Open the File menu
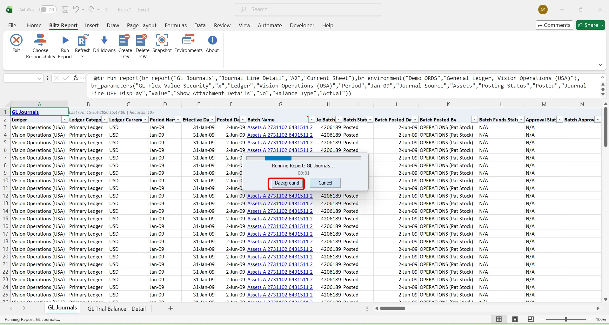The height and width of the screenshot is (325, 609). (12, 25)
